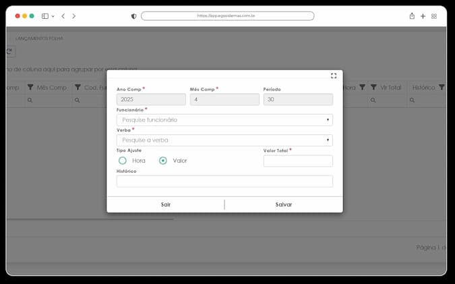Click the search icon under Histórico column
The width and height of the screenshot is (455, 284).
412,101
